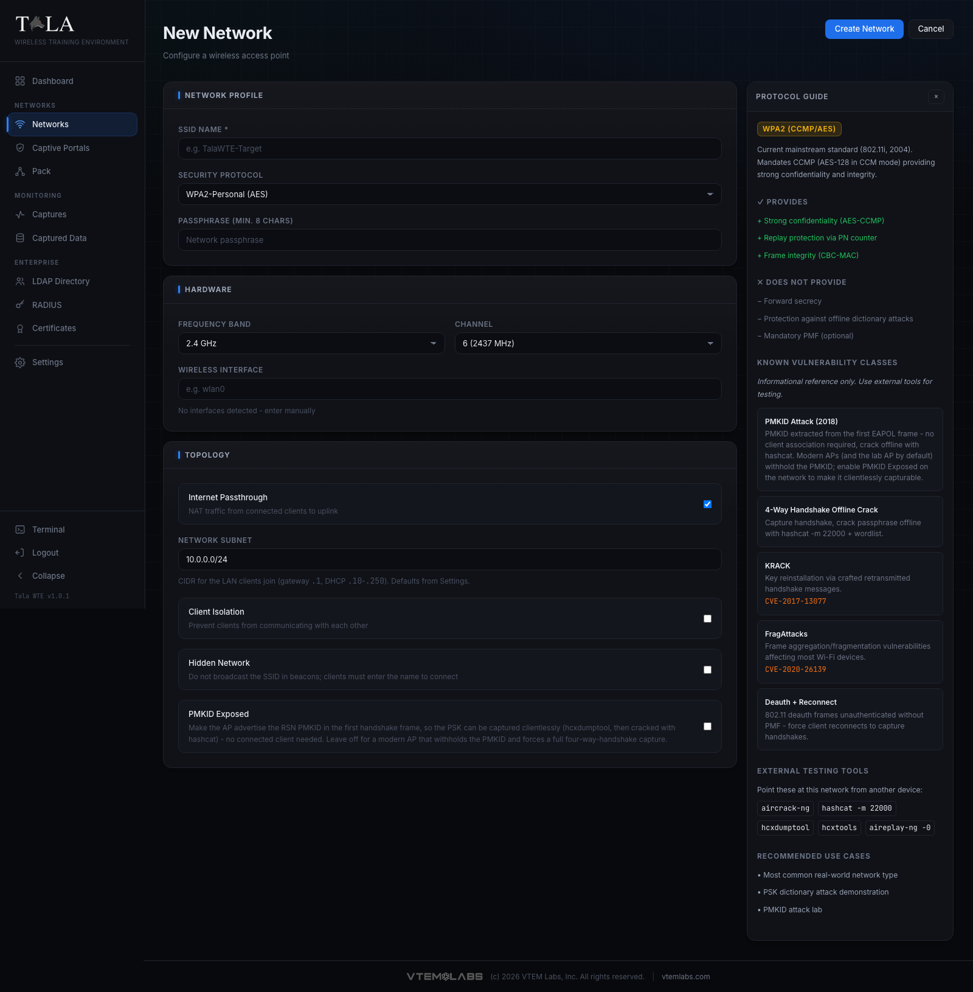
Task: Click CVE-2017-13077 text
Action: point(795,601)
